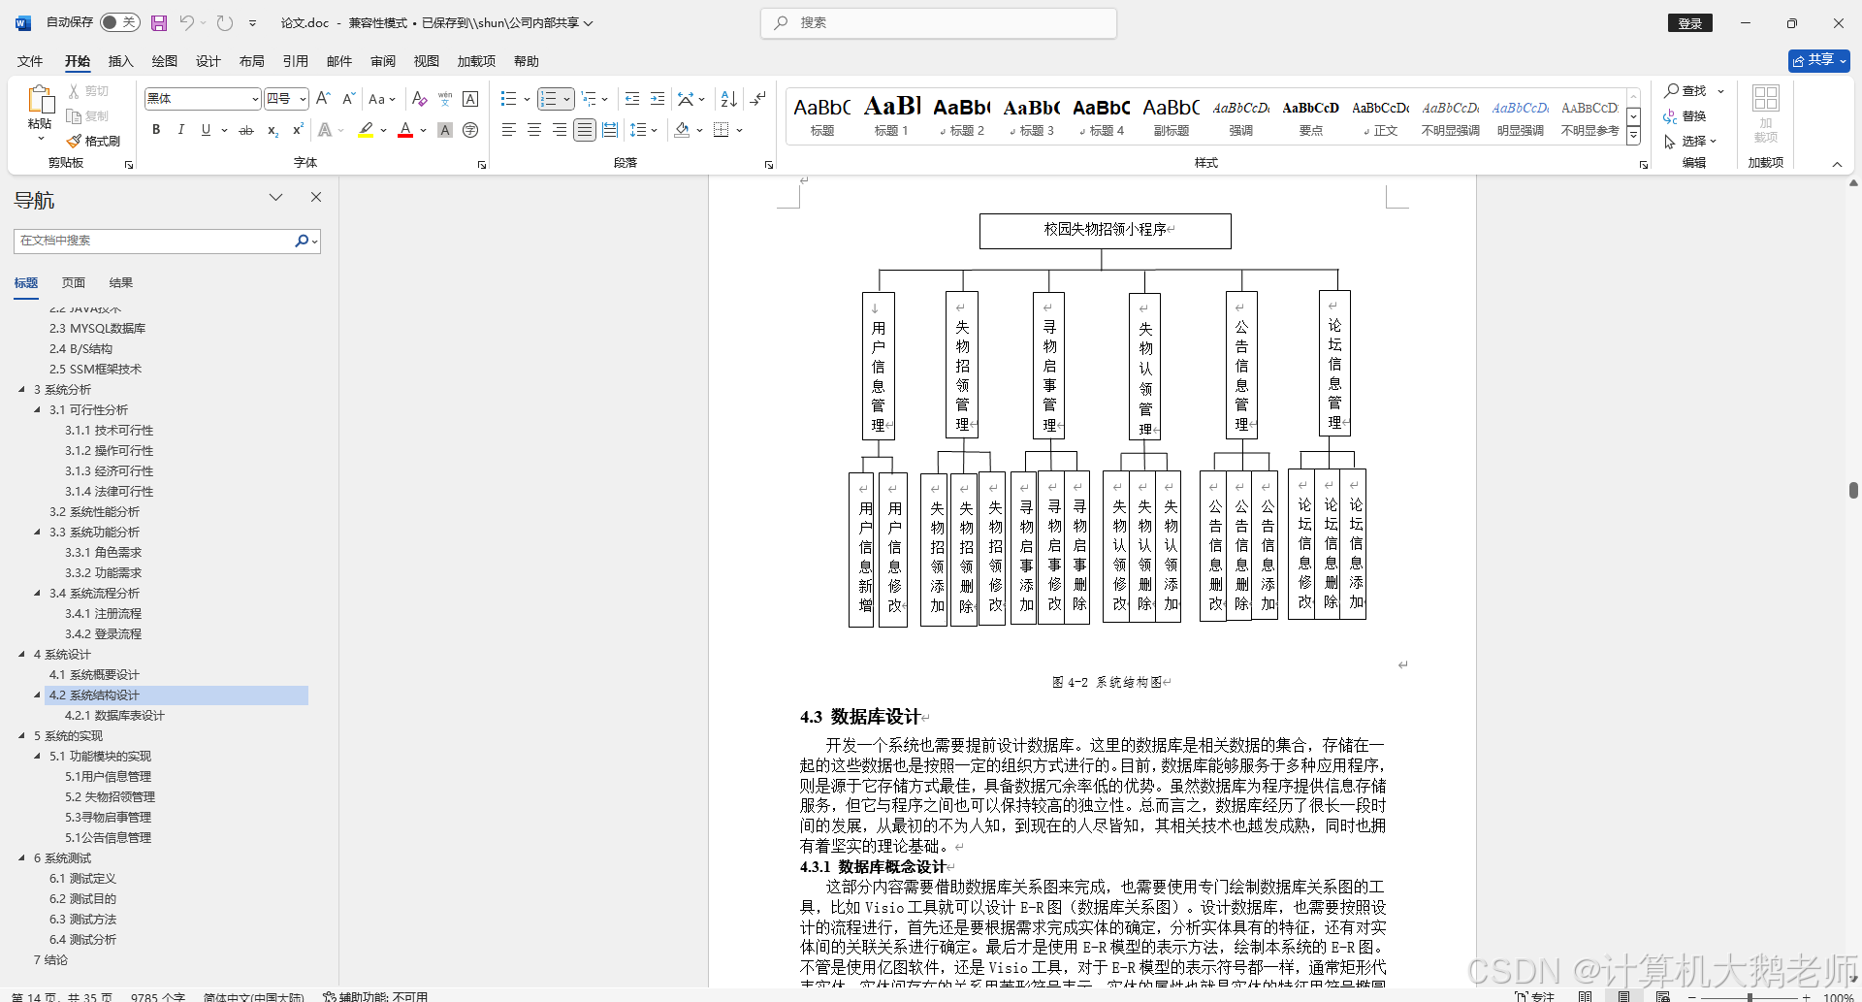1862x1002 pixels.
Task: Toggle bold formatting
Action: [x=155, y=129]
